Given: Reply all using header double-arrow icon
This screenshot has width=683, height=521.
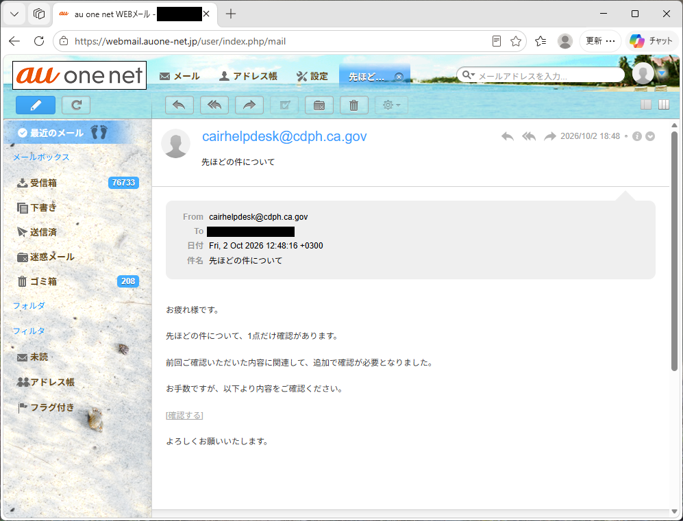Looking at the screenshot, I should (529, 136).
